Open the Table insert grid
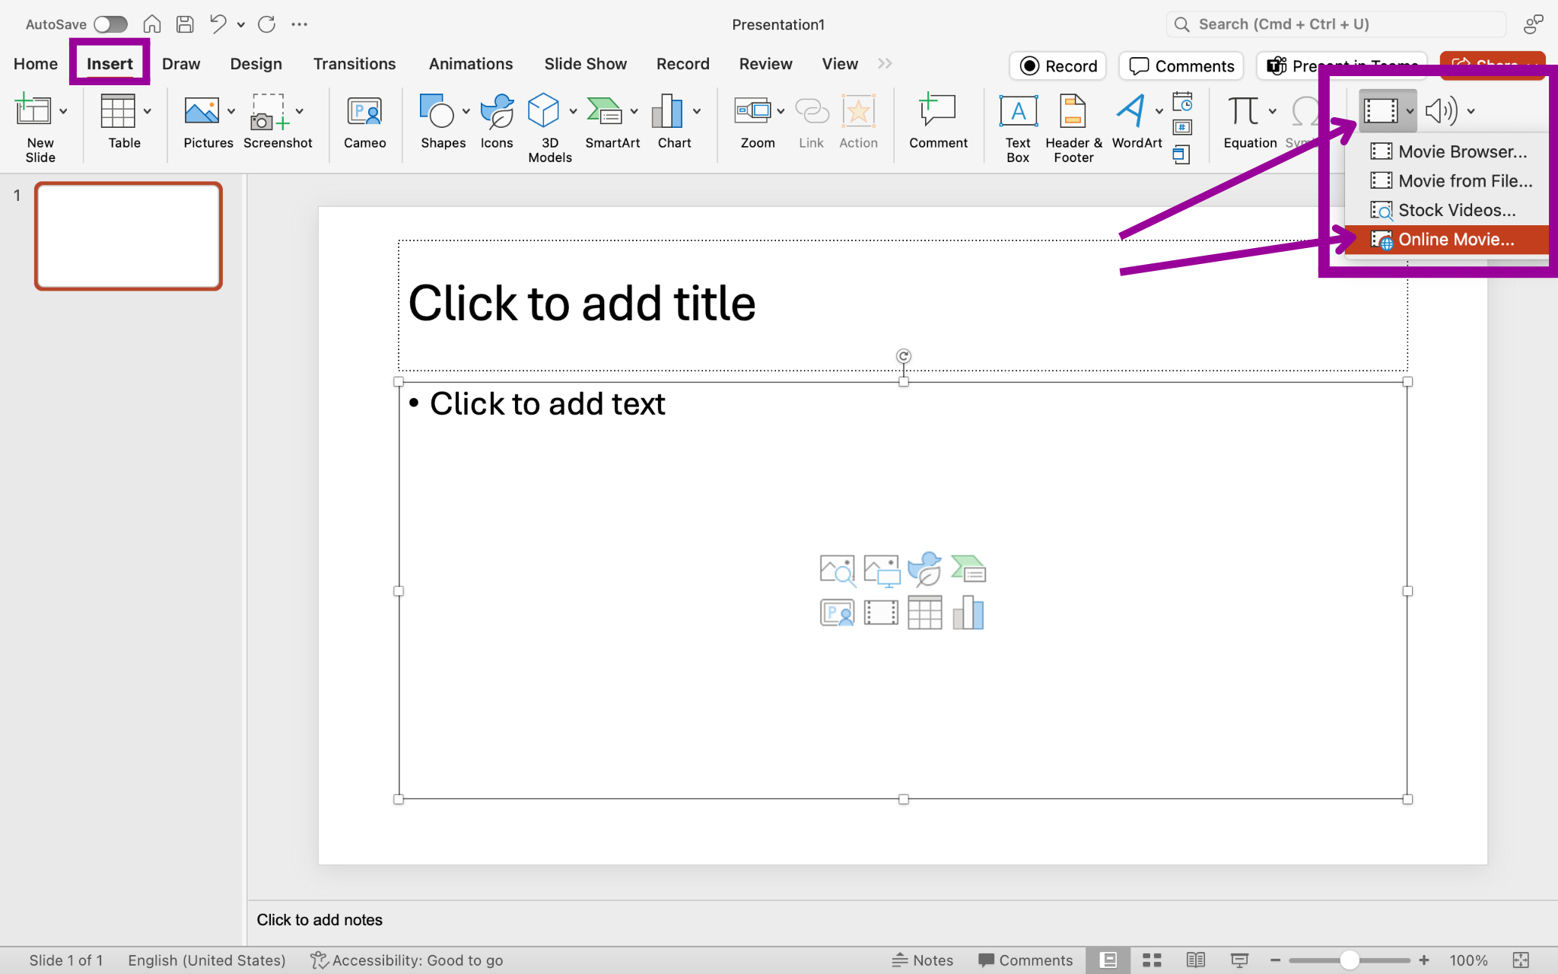 point(118,111)
